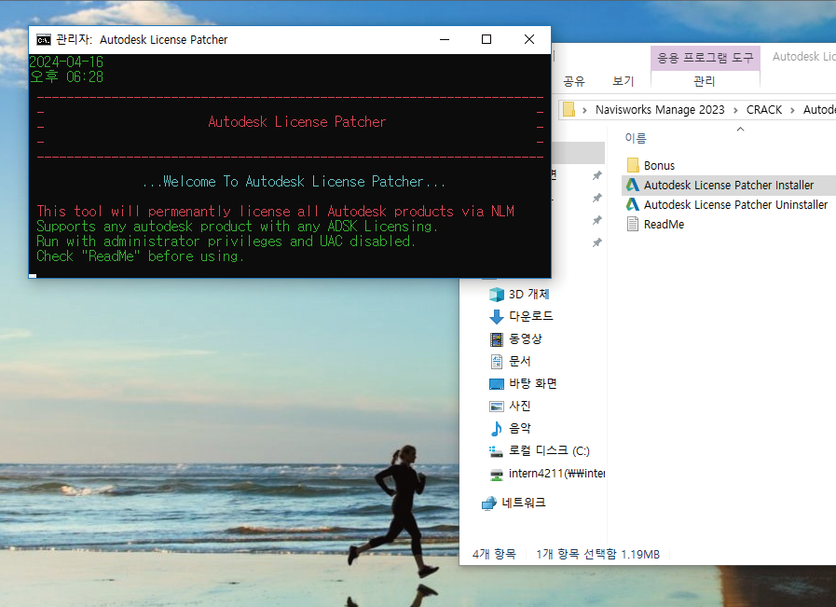Click the Autodesk License Patcher Uninstaller icon
This screenshot has height=607, width=836.
click(633, 205)
